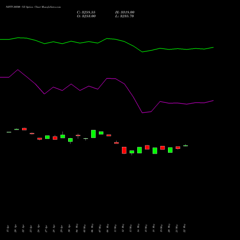240x240 pixels.
Task: Click the NIFTY CE Options chart title
Action: (33, 7)
